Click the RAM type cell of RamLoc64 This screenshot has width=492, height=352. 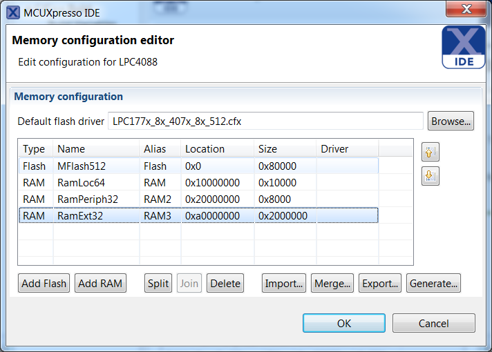click(36, 182)
